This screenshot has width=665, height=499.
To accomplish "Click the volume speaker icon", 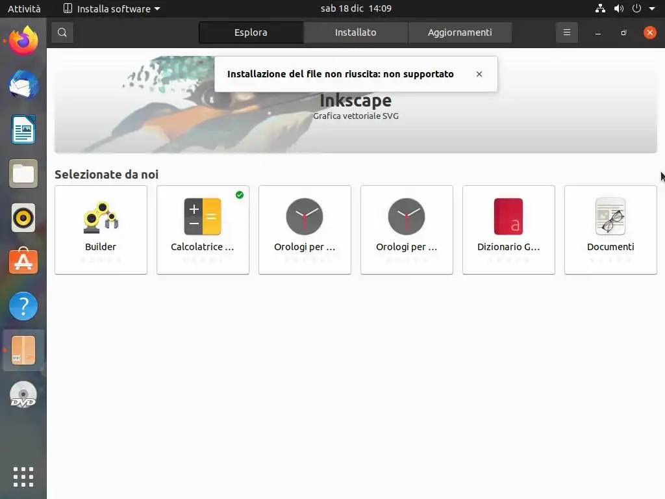I will 619,8.
